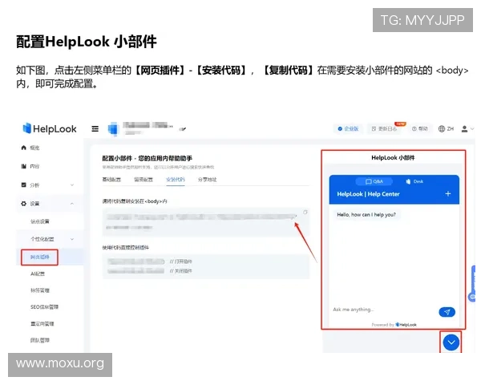Switch widget to the Desk tab
The image size is (481, 385).
pyautogui.click(x=414, y=181)
